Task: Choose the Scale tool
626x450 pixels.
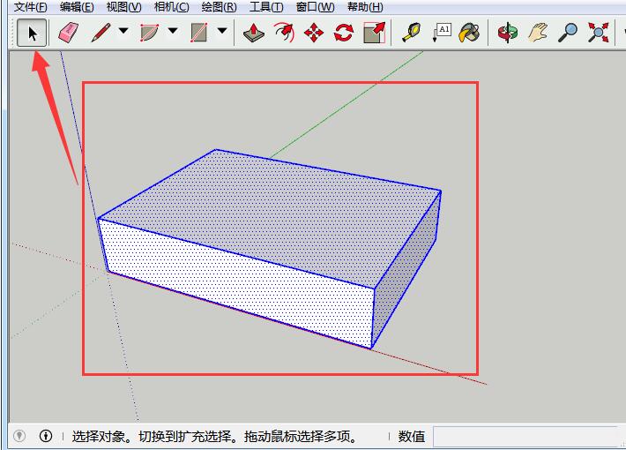Action: 375,33
